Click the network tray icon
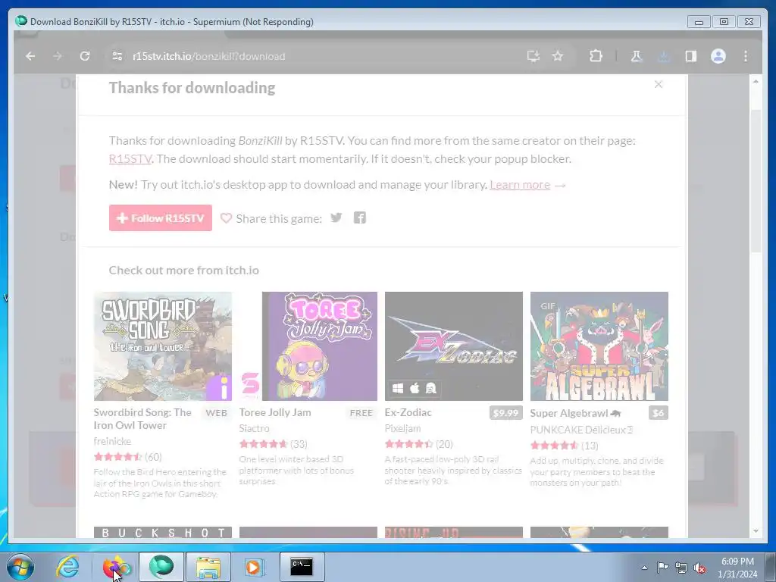The width and height of the screenshot is (776, 582). coord(681,568)
